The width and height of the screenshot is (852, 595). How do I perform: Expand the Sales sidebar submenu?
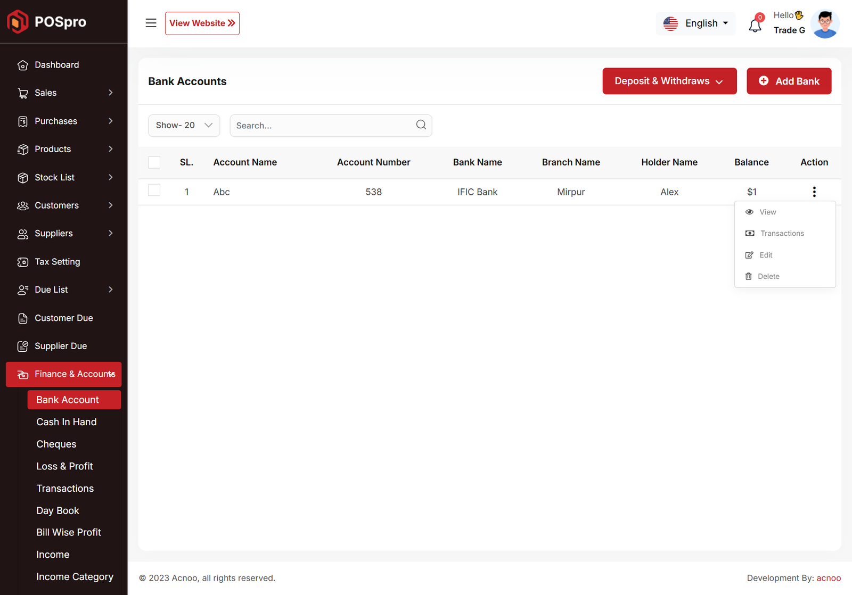[x=64, y=93]
